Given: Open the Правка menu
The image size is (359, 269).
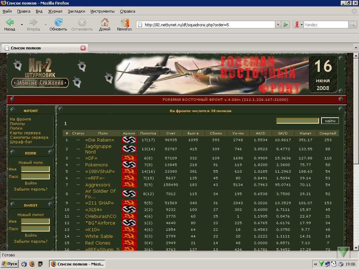Looking at the screenshot, I should point(23,11).
